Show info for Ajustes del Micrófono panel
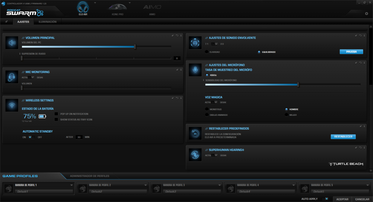Image resolution: width=373 pixels, height=202 pixels. pos(364,63)
